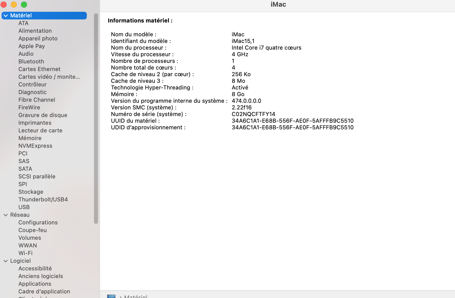Select FireWire in the sidebar
This screenshot has width=455, height=298.
coord(29,108)
